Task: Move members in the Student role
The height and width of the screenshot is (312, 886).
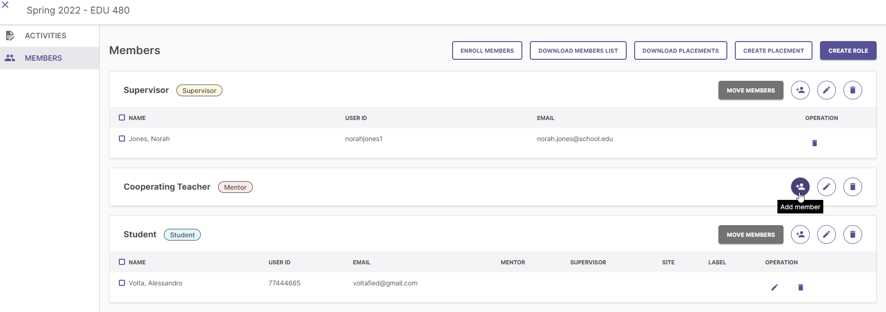Action: point(751,234)
